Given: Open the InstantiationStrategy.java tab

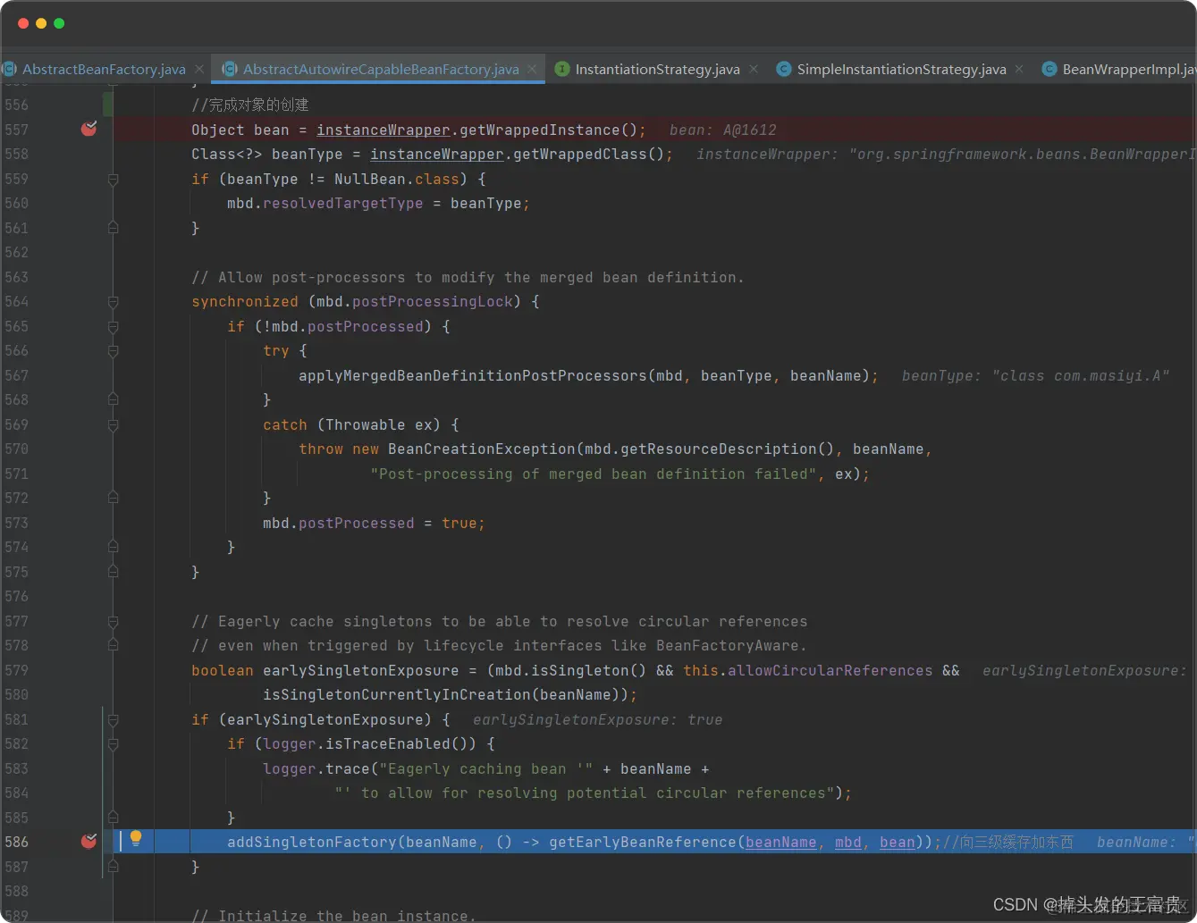Looking at the screenshot, I should pyautogui.click(x=657, y=69).
